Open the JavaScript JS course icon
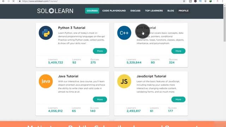Screen dimensions: 226x127 [x=124, y=81]
